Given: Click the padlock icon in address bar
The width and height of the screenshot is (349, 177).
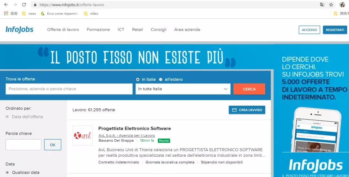Looking at the screenshot, I should tap(35, 5).
